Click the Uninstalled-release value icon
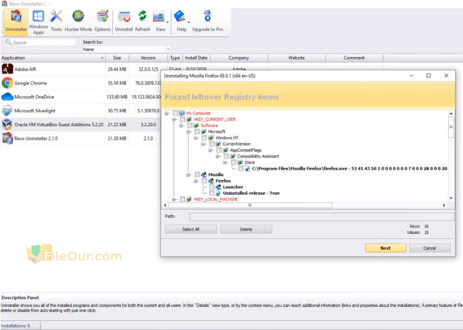Viewport: 463px width, 330px height. coord(218,194)
